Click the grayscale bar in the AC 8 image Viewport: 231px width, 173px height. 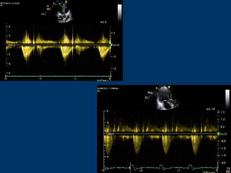tap(120, 13)
